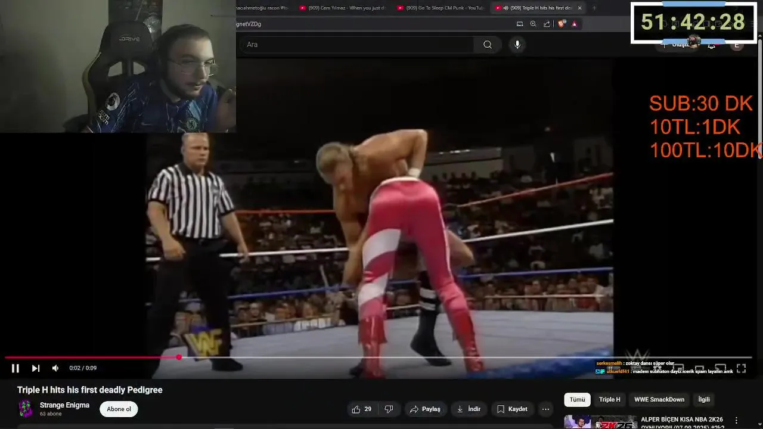
Task: Open more actions ellipsis next to Kaydet
Action: tap(545, 409)
